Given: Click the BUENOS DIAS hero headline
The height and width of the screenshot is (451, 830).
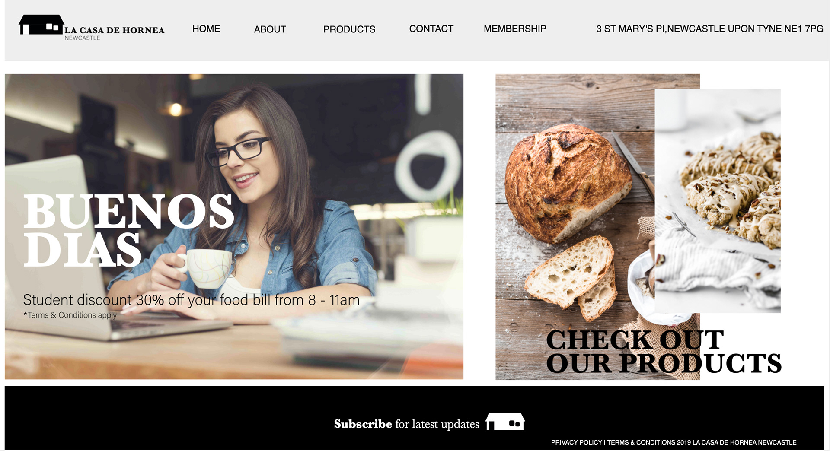Looking at the screenshot, I should click(128, 230).
